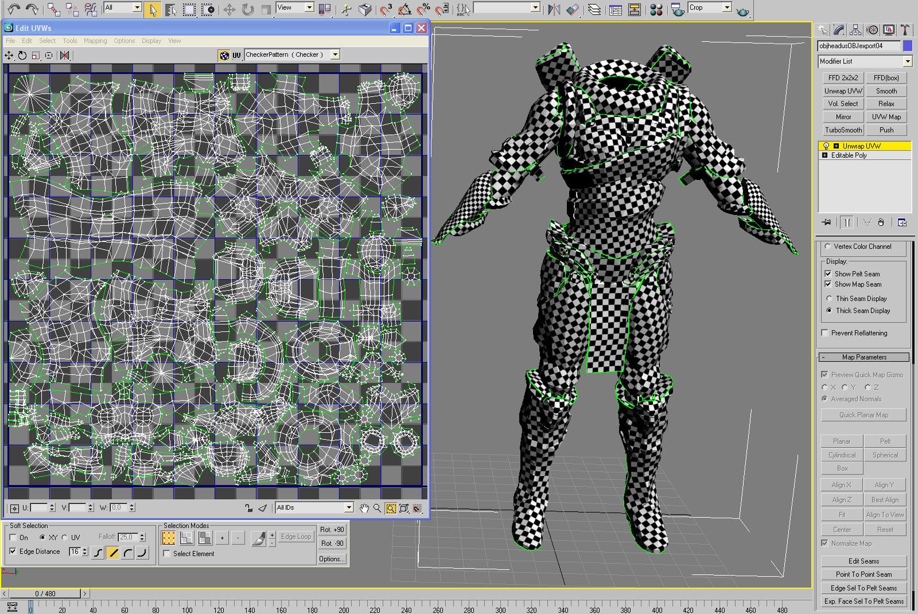Enable Soft Selection On checkbox
The width and height of the screenshot is (918, 614).
point(13,538)
